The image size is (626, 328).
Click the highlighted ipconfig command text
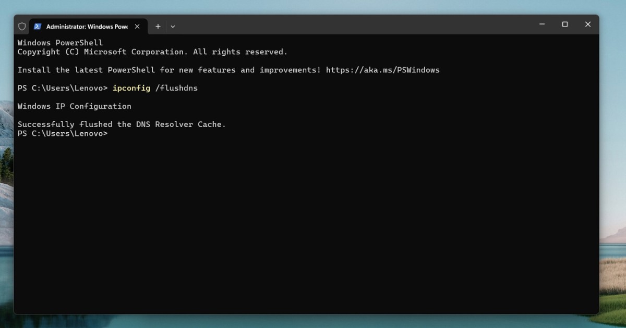click(x=131, y=88)
